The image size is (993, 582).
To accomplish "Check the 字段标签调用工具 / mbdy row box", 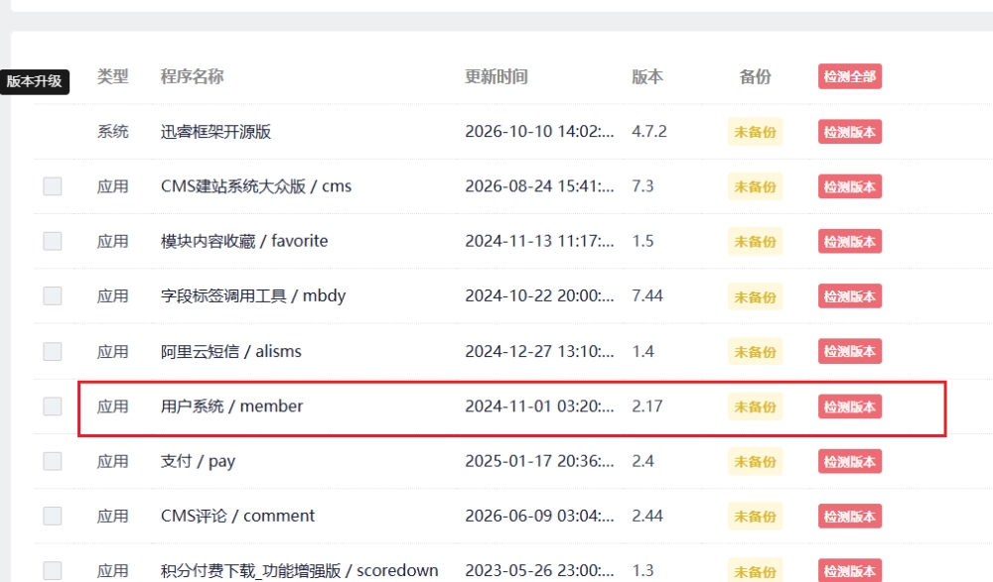I will point(53,296).
